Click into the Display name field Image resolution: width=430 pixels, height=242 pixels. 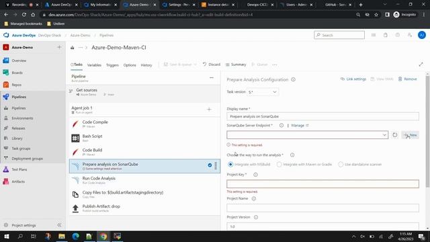tap(322, 116)
